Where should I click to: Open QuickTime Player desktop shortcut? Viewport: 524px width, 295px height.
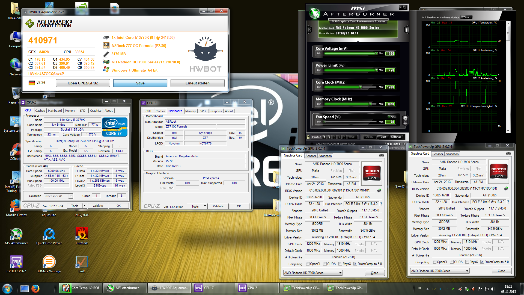pyautogui.click(x=49, y=237)
